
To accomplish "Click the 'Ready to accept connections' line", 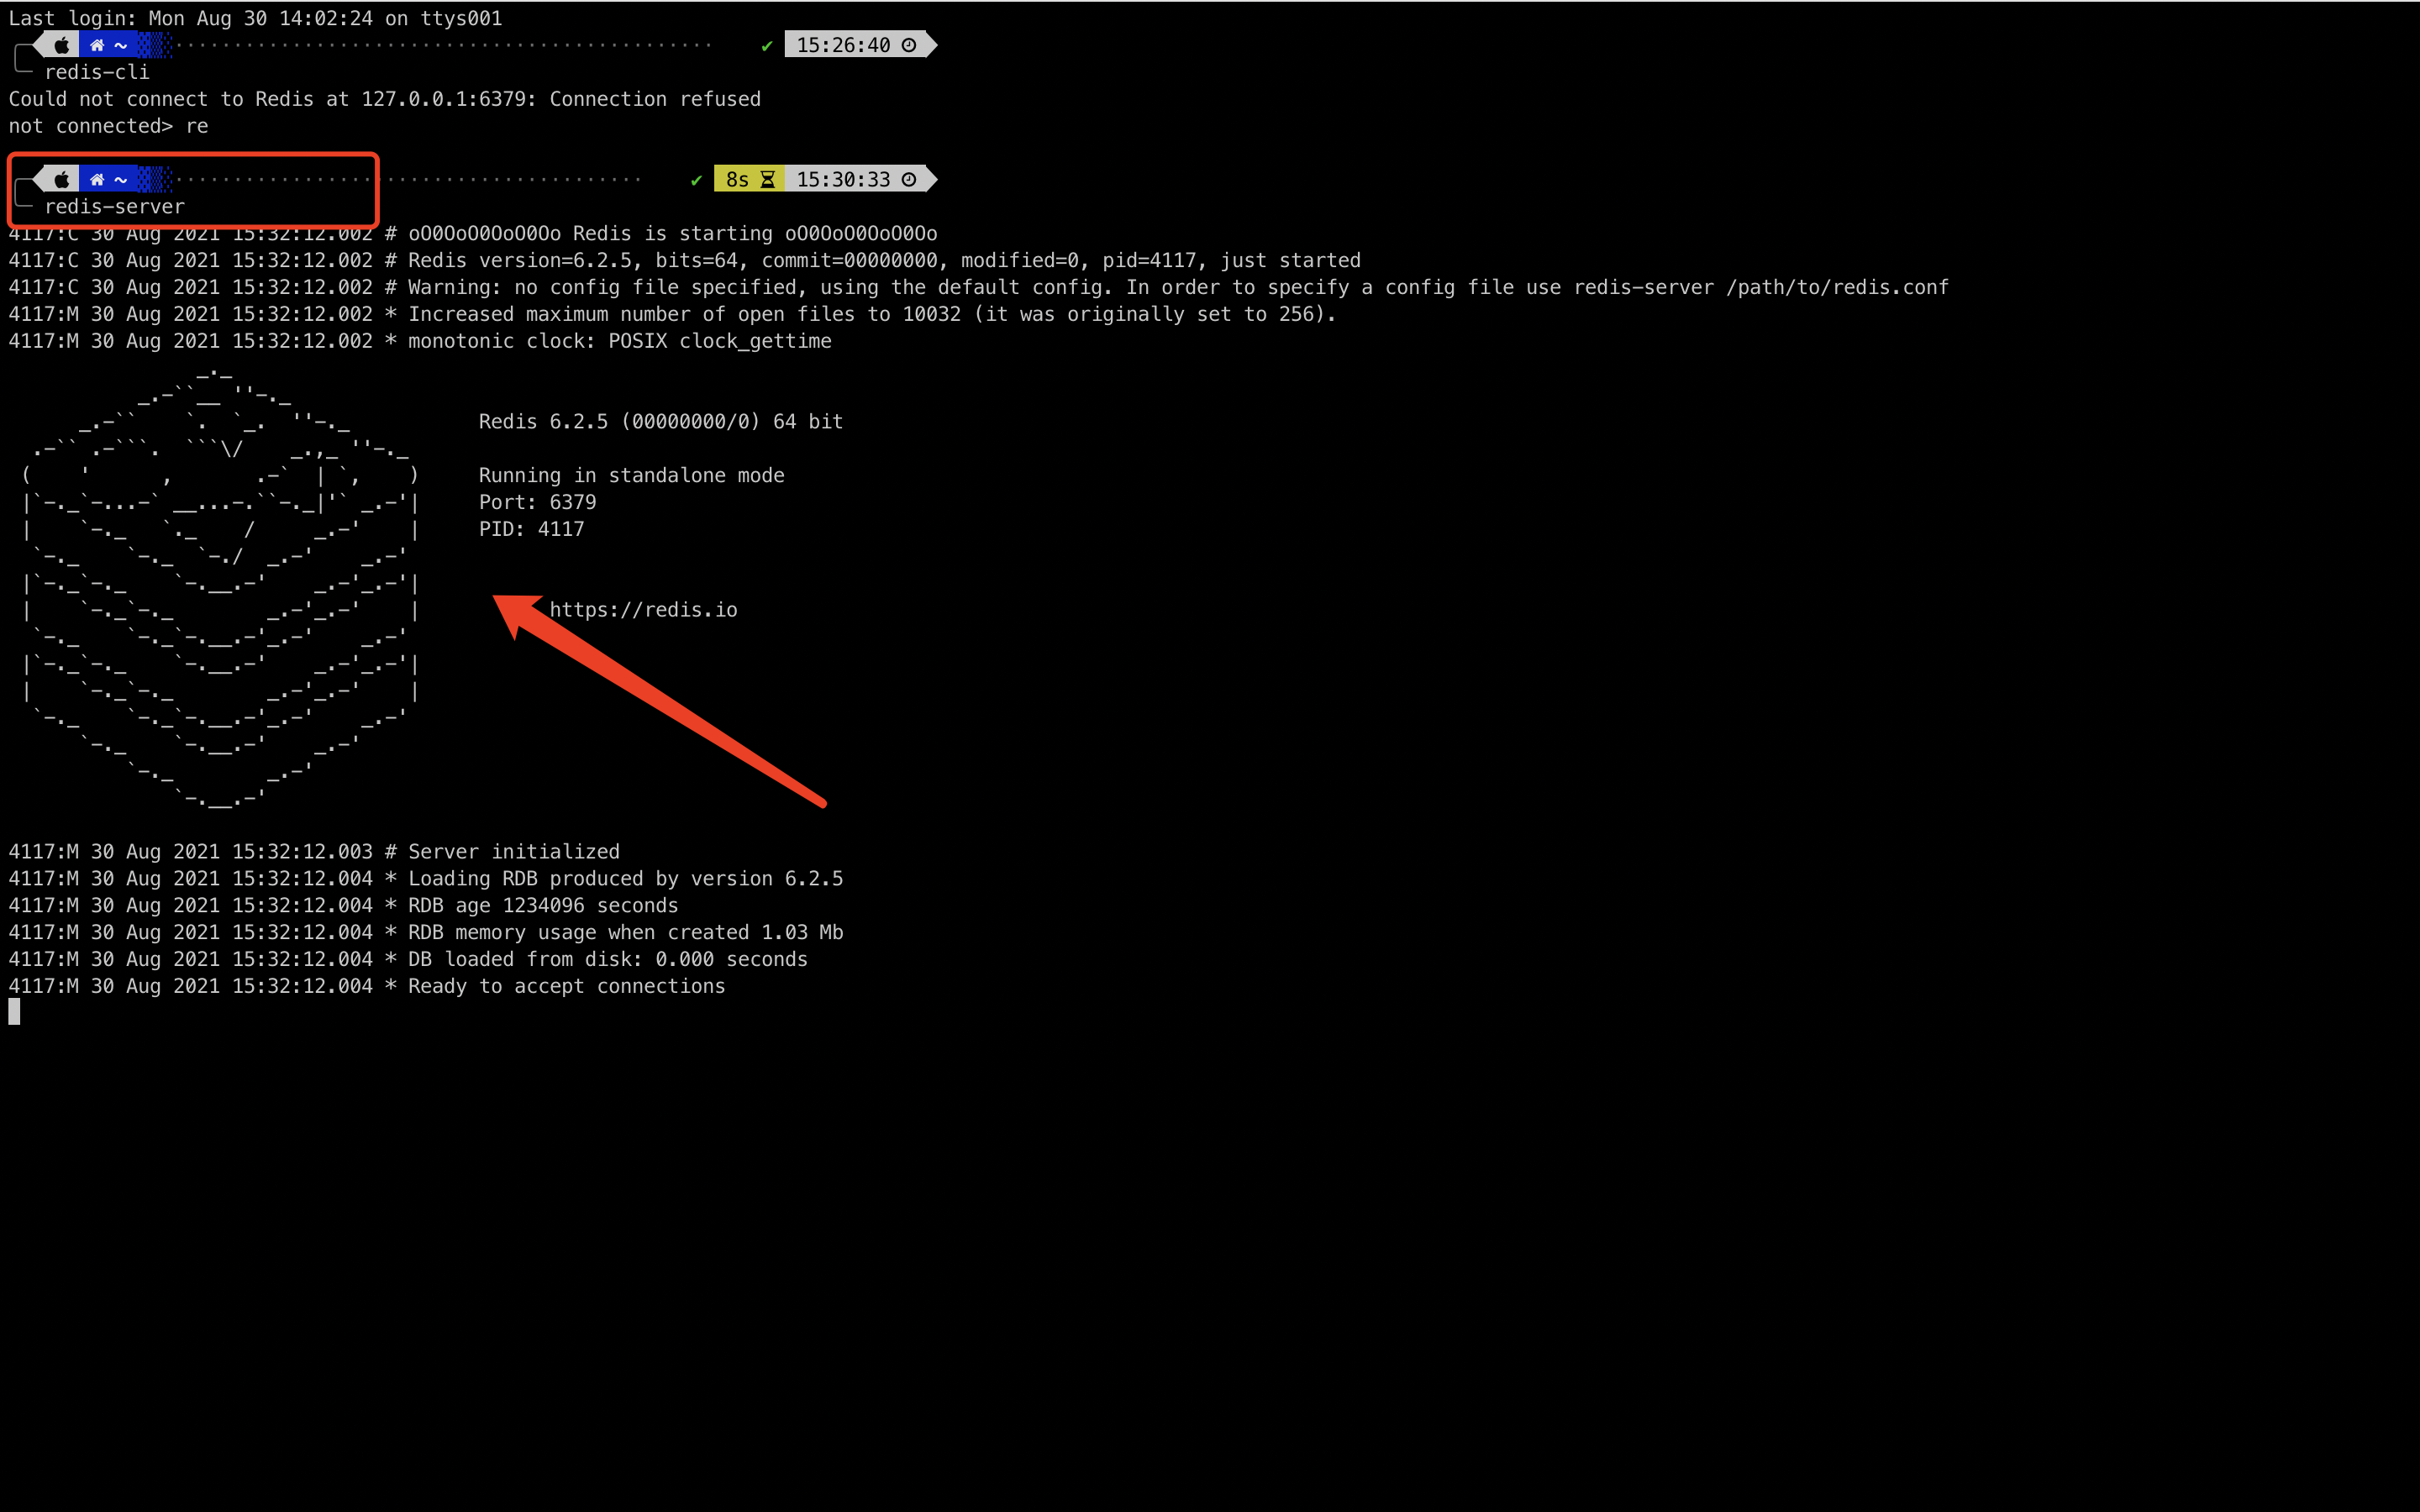I will 566,986.
